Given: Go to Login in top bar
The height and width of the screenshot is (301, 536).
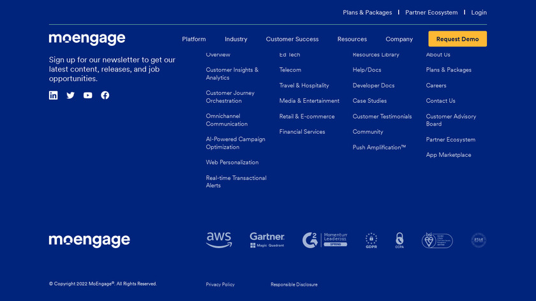Looking at the screenshot, I should (479, 13).
